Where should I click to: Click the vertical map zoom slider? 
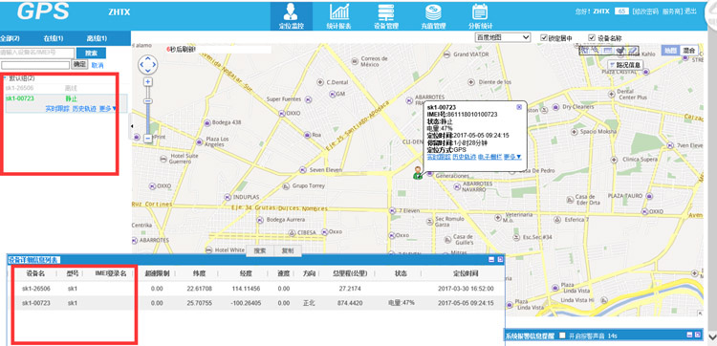tap(147, 110)
